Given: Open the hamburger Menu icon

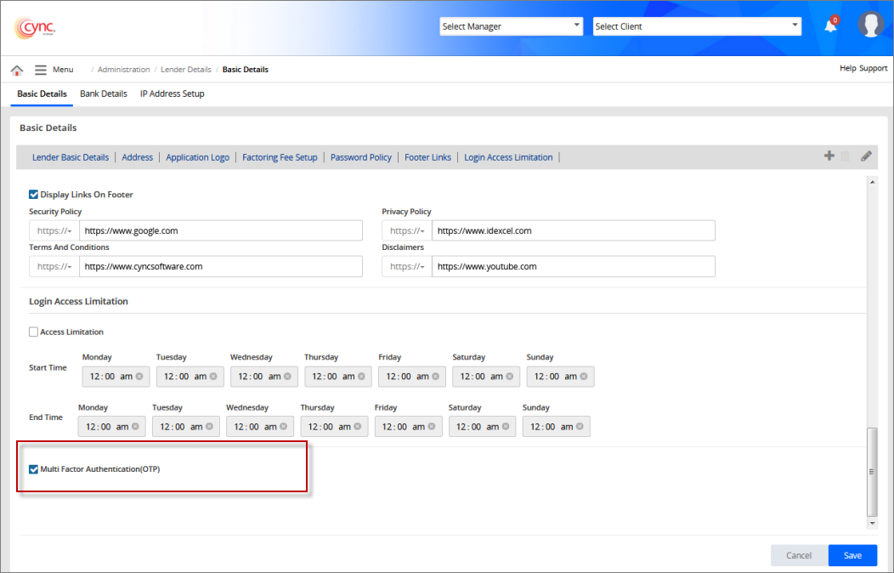Looking at the screenshot, I should [x=41, y=70].
